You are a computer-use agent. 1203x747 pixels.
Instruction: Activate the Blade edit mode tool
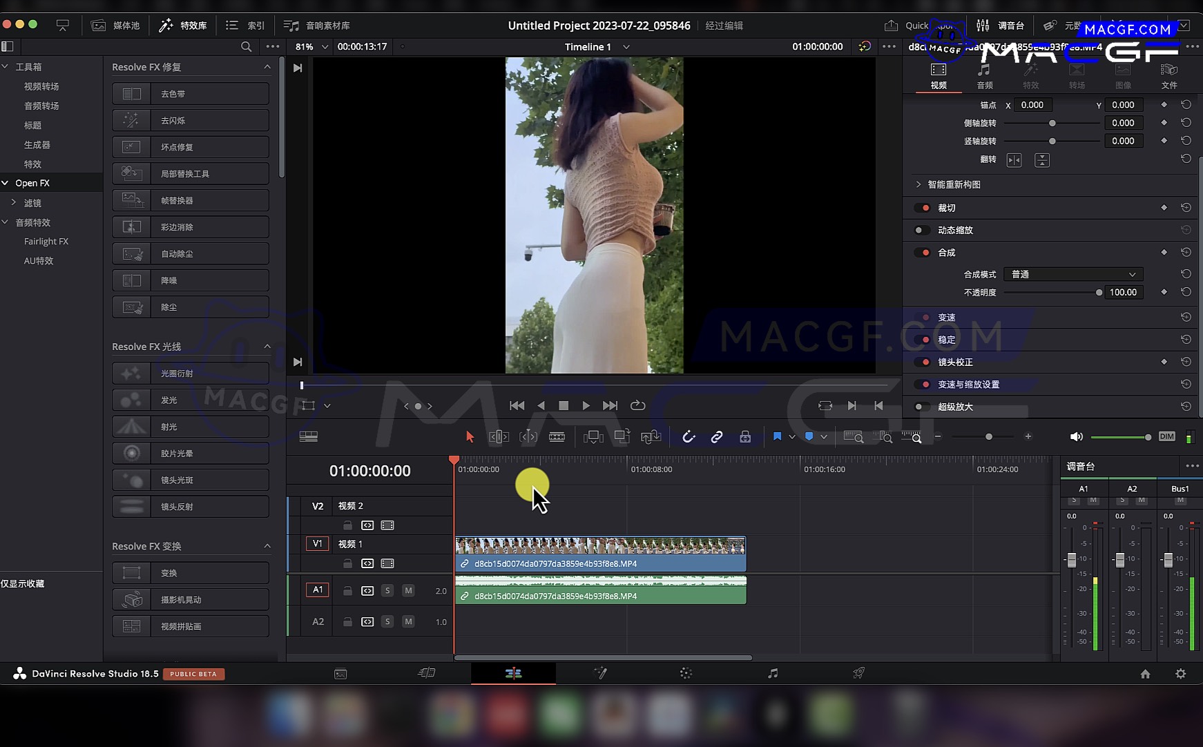[x=557, y=437]
